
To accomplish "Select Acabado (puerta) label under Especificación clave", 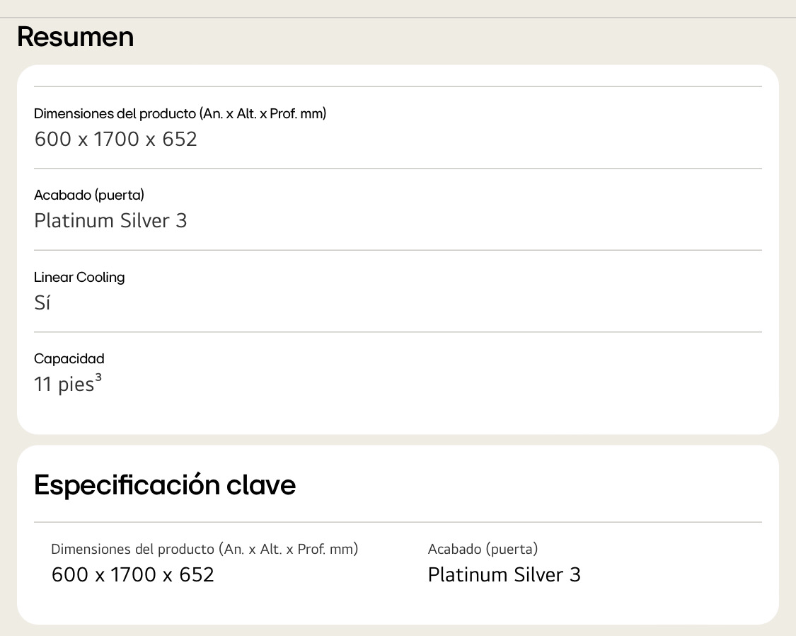I will coord(483,549).
